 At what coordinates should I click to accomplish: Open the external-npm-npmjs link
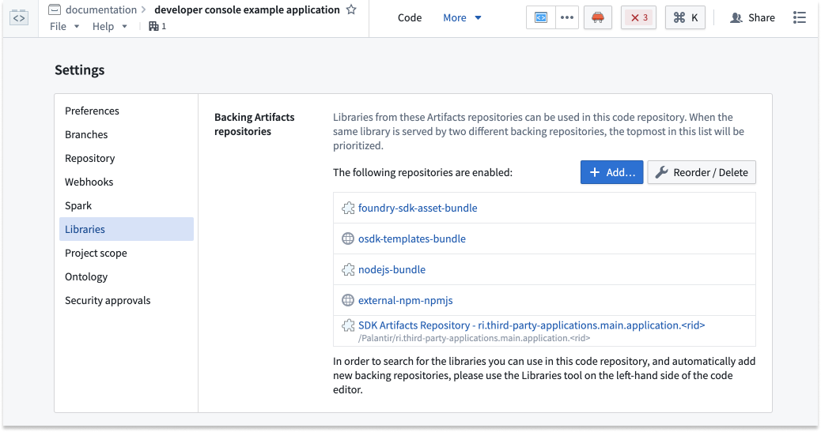pyautogui.click(x=405, y=300)
